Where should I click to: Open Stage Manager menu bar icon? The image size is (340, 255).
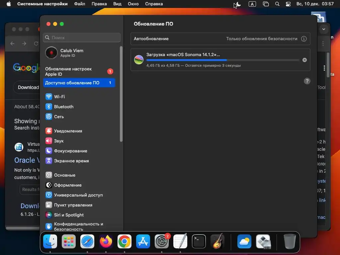pyautogui.click(x=266, y=4)
